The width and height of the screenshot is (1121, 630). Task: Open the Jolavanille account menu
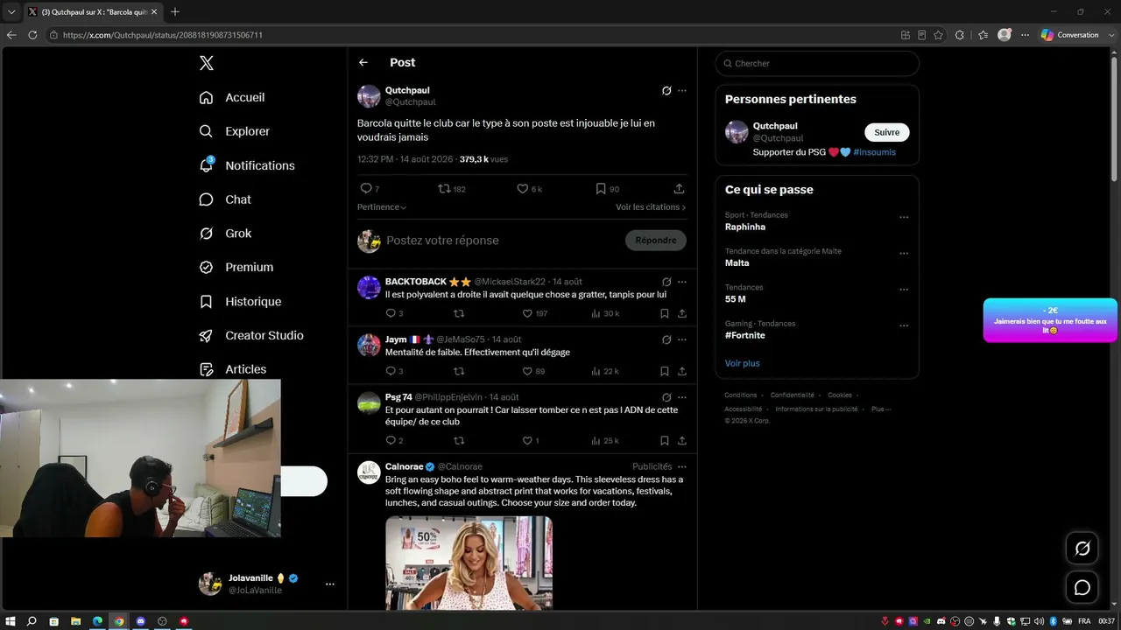[266, 584]
